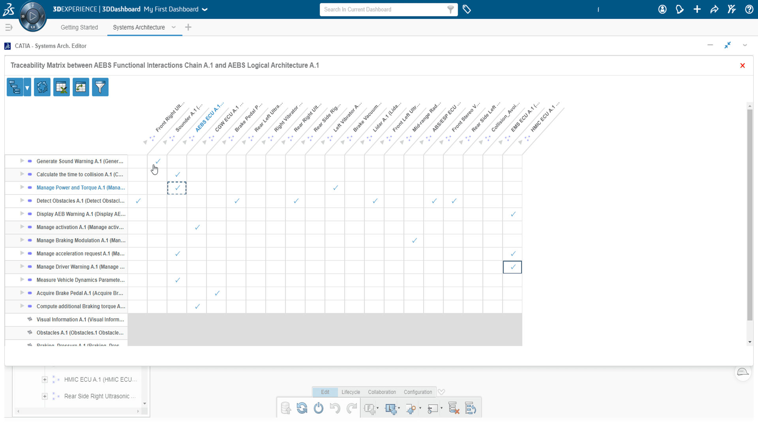Click the filter icon in toolbar

click(x=101, y=87)
